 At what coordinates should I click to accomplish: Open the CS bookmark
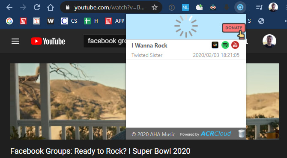(x=69, y=21)
